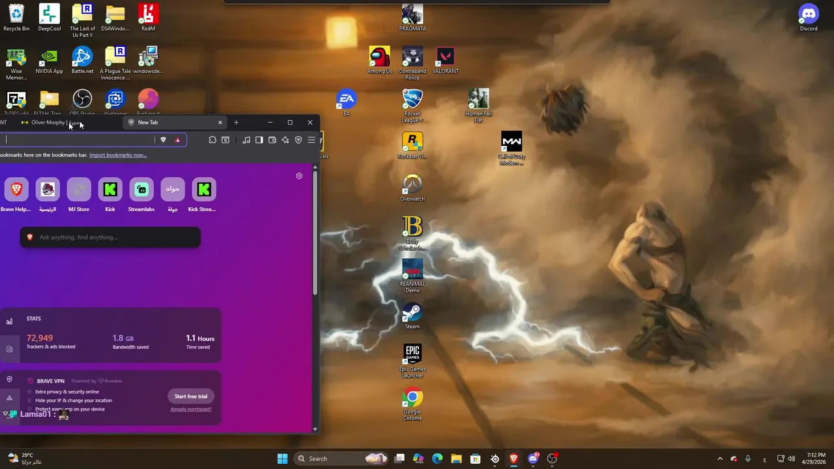Viewport: 834px width, 469px height.
Task: Open the VALORANT desktop icon
Action: click(x=445, y=61)
